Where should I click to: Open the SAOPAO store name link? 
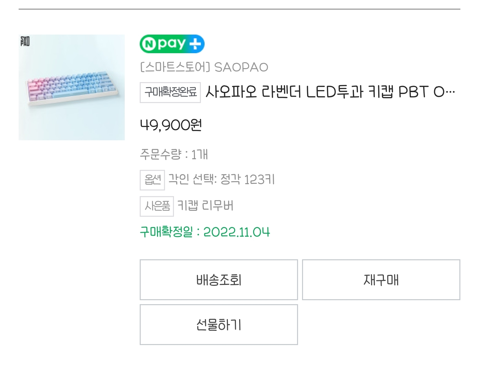tap(241, 67)
